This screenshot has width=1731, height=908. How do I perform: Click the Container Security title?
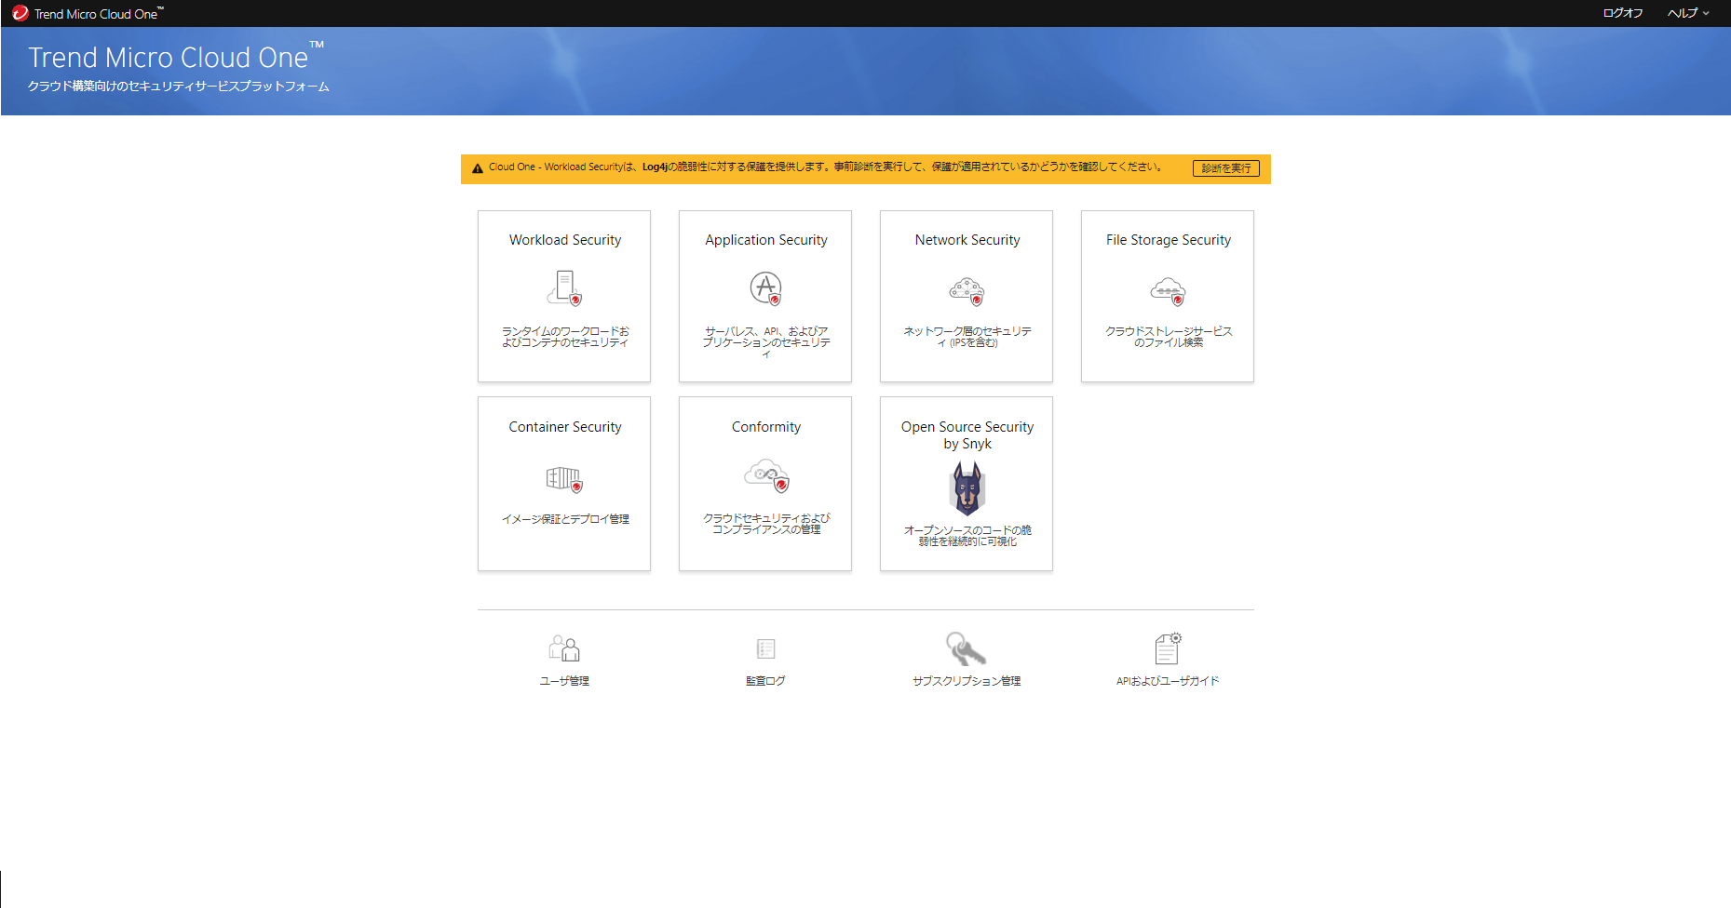point(565,427)
